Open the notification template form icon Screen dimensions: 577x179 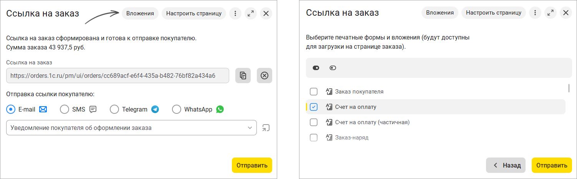[x=266, y=128]
